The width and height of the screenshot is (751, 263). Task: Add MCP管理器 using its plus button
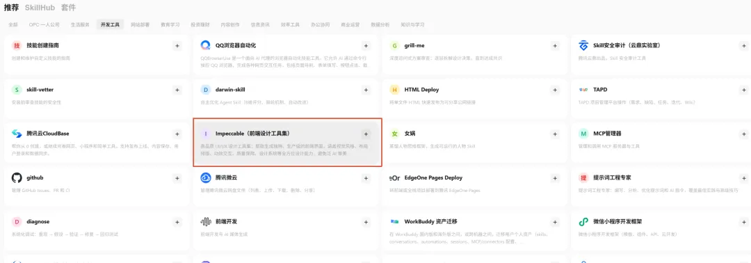pyautogui.click(x=744, y=134)
